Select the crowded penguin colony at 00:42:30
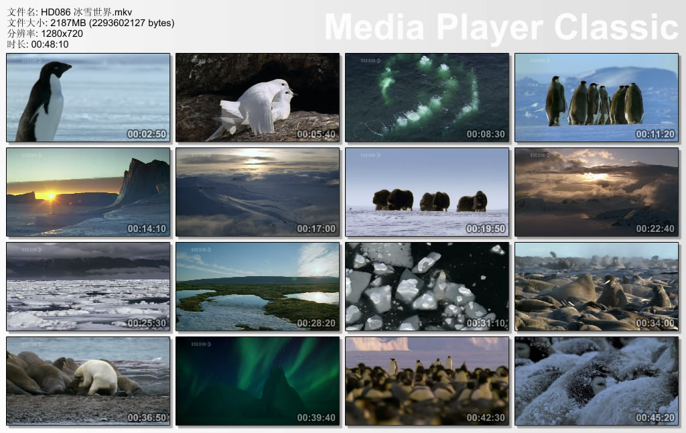The image size is (686, 433). click(x=427, y=381)
